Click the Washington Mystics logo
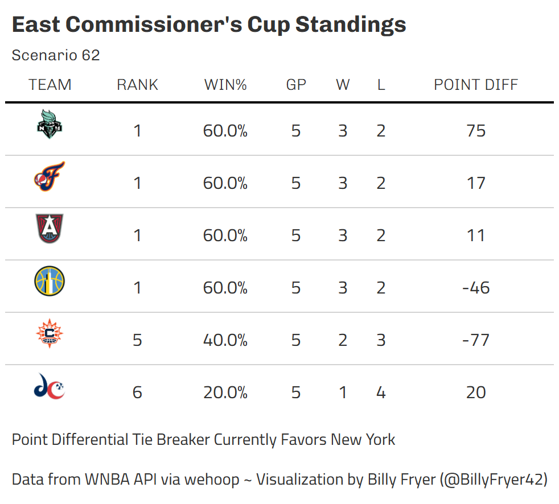 (x=50, y=386)
